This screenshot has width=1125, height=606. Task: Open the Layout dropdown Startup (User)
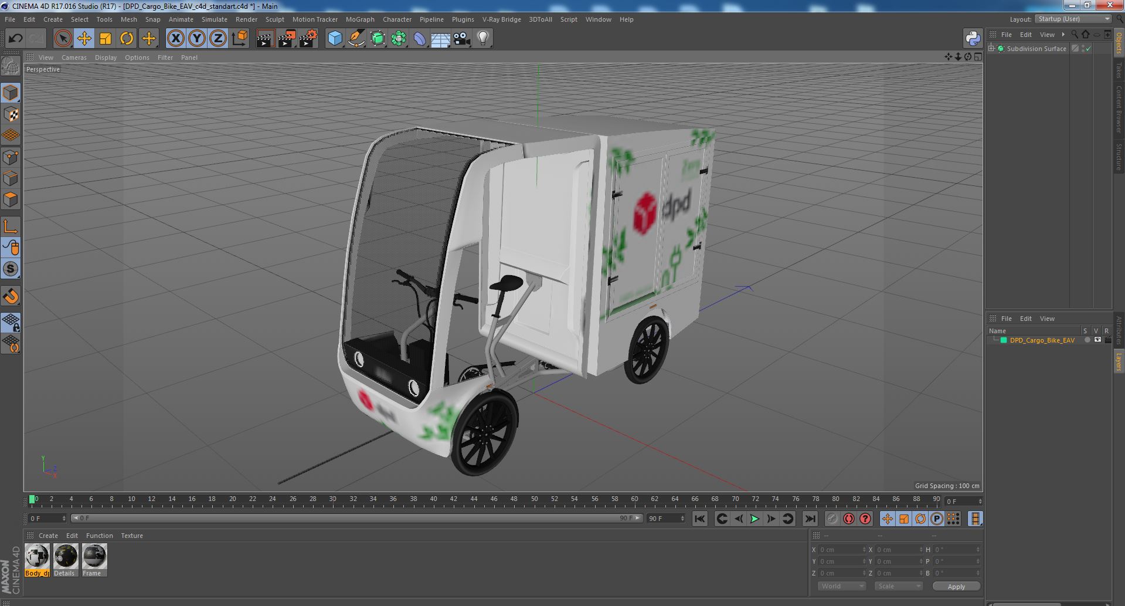[1073, 19]
